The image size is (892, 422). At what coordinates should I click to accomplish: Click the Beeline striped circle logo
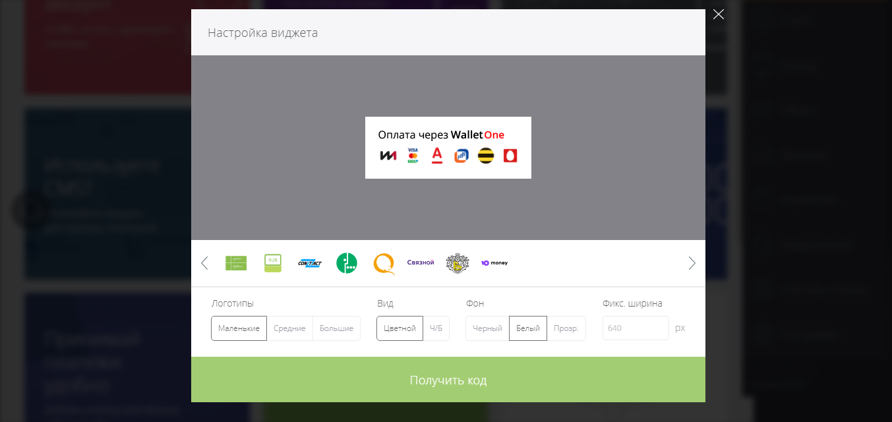pyautogui.click(x=486, y=156)
